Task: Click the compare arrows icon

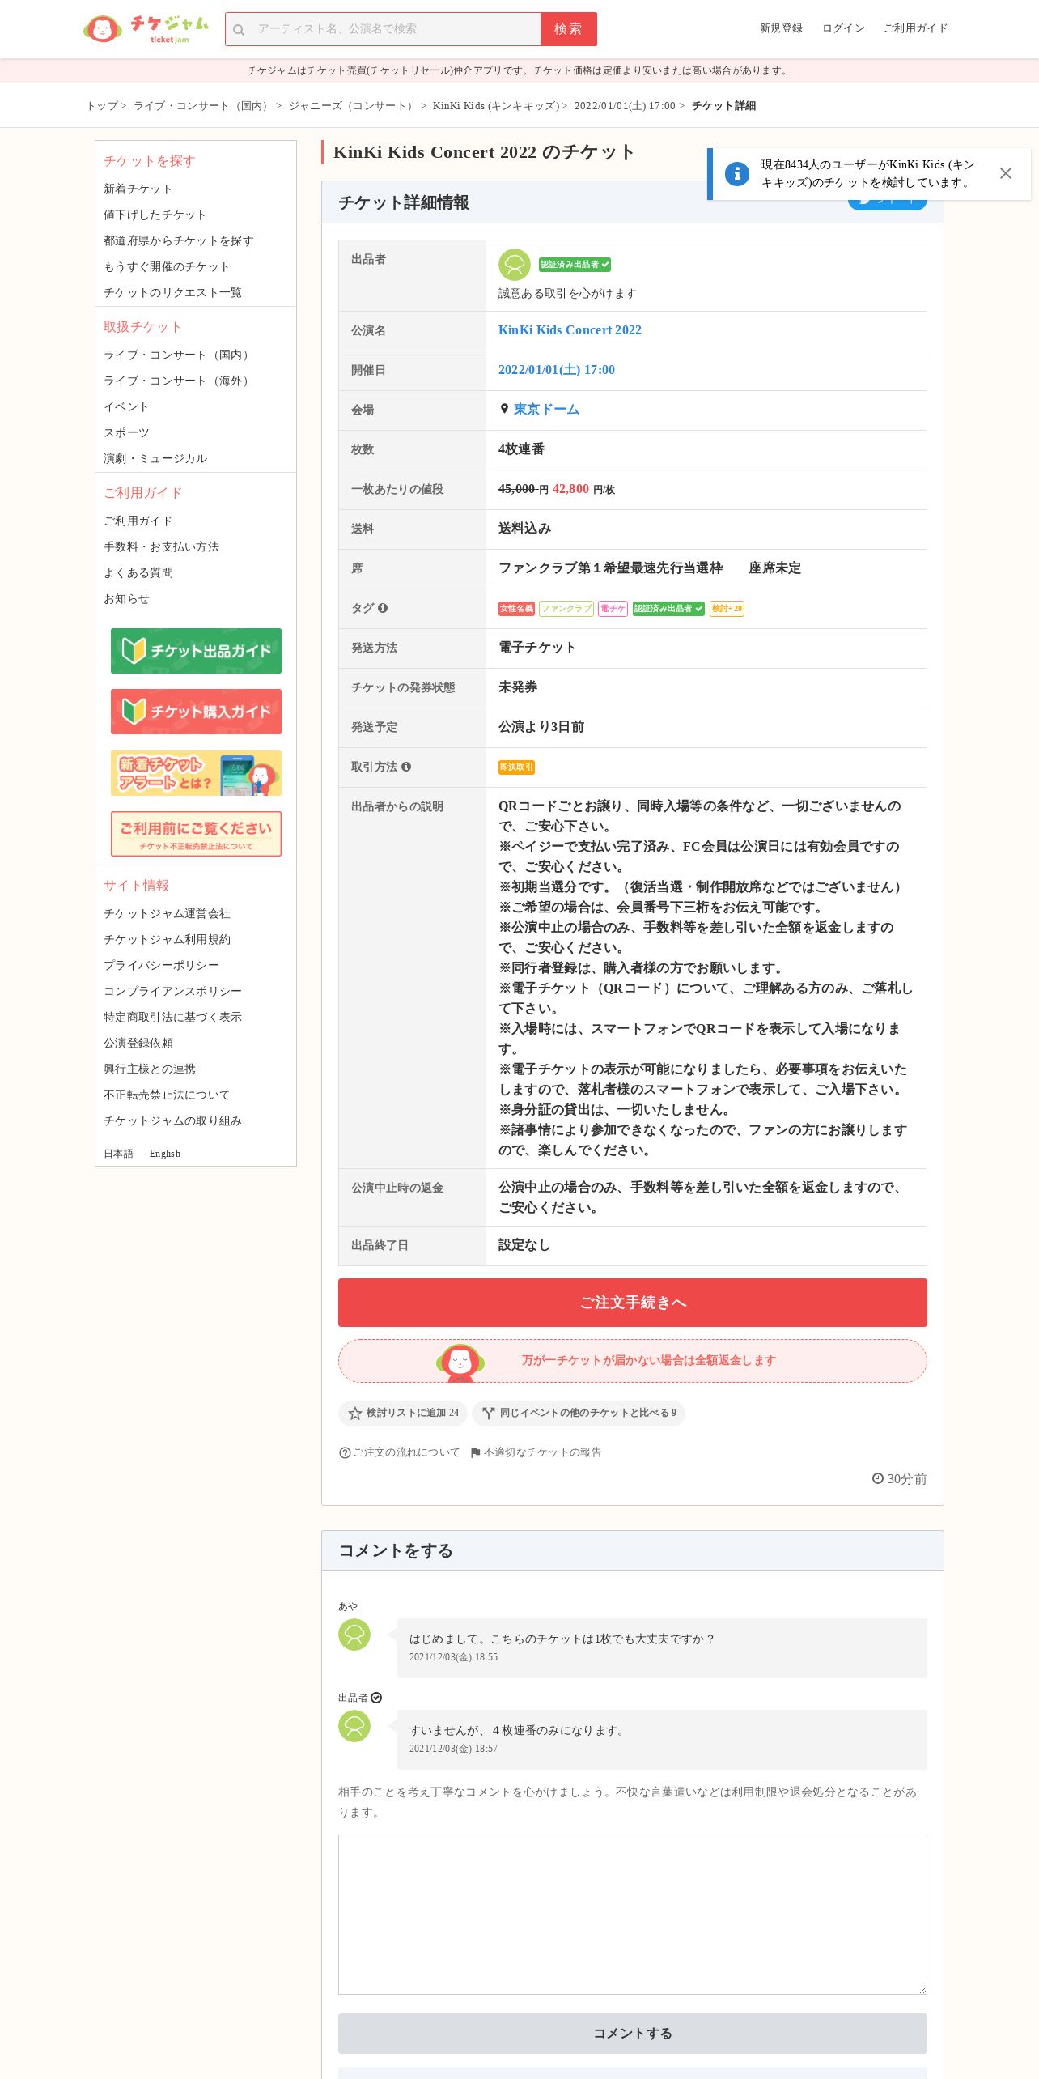Action: (488, 1414)
